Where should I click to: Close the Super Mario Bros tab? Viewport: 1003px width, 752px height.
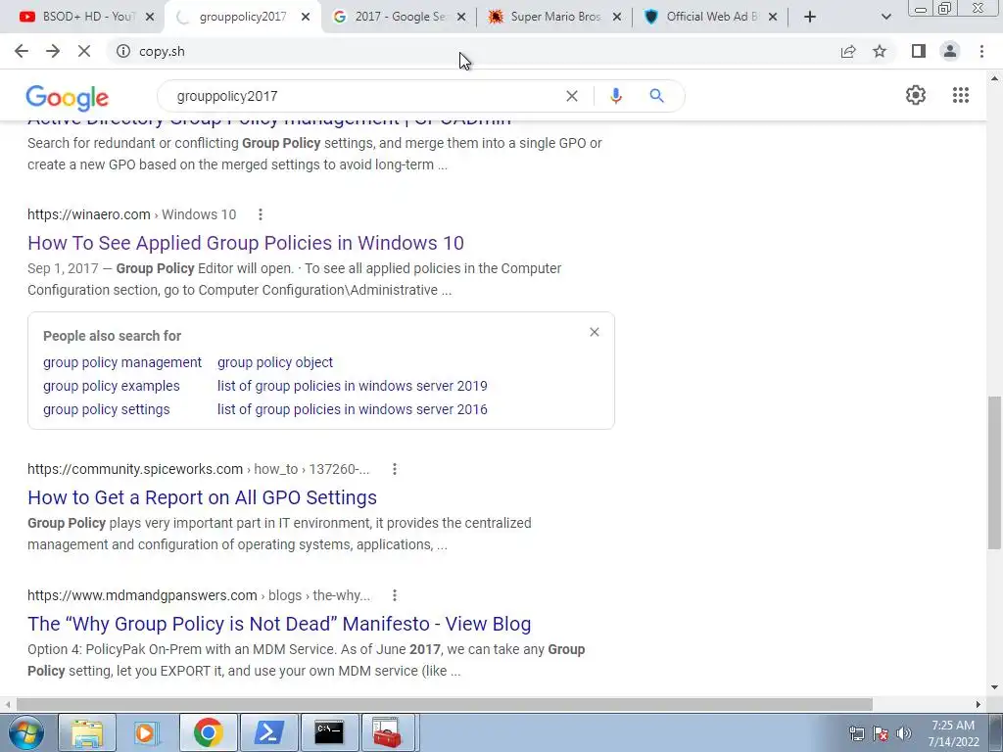click(617, 18)
